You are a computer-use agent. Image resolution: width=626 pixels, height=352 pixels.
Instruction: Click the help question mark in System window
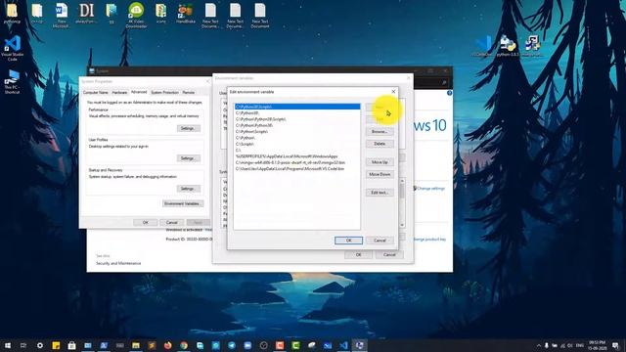coord(449,93)
